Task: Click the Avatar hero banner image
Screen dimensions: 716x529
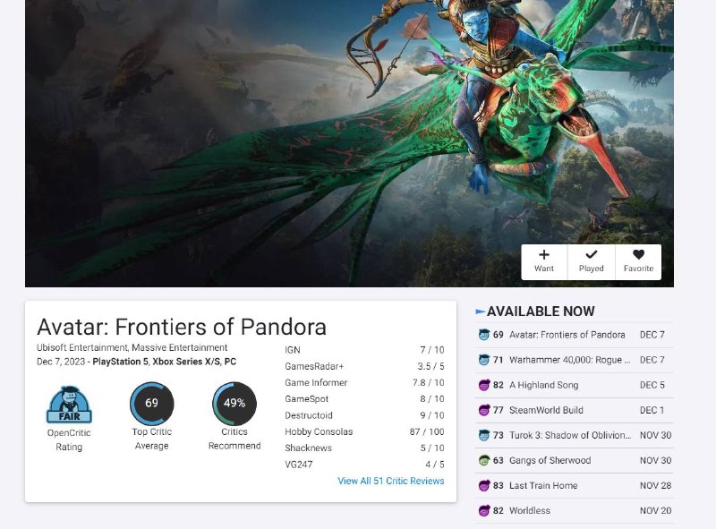Action: (349, 143)
